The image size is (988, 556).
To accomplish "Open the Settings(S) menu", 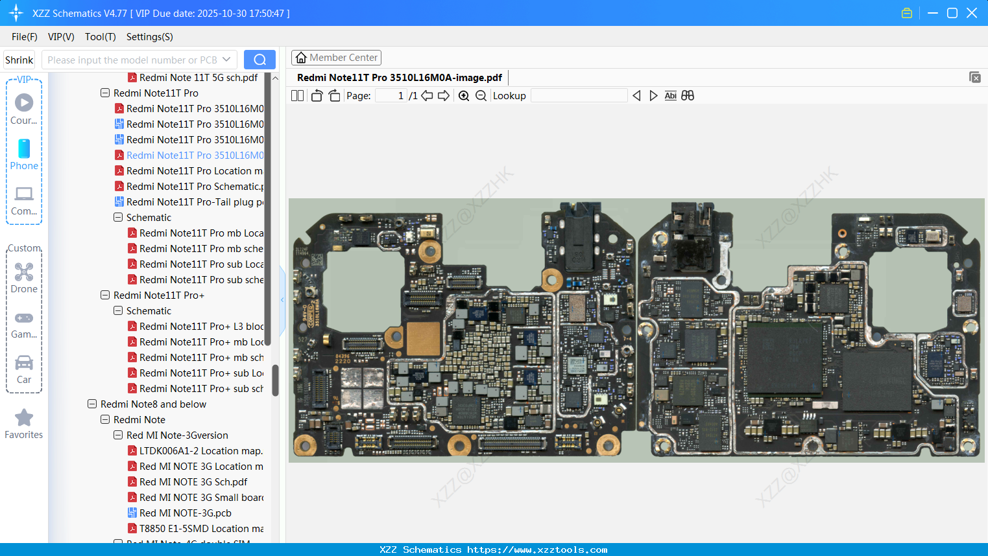I will (x=149, y=37).
